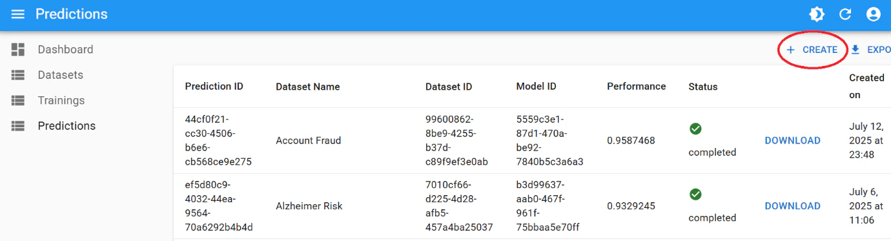Screen dimensions: 891x241
Task: Click model ID starting 5559c3e1
Action: pos(549,140)
